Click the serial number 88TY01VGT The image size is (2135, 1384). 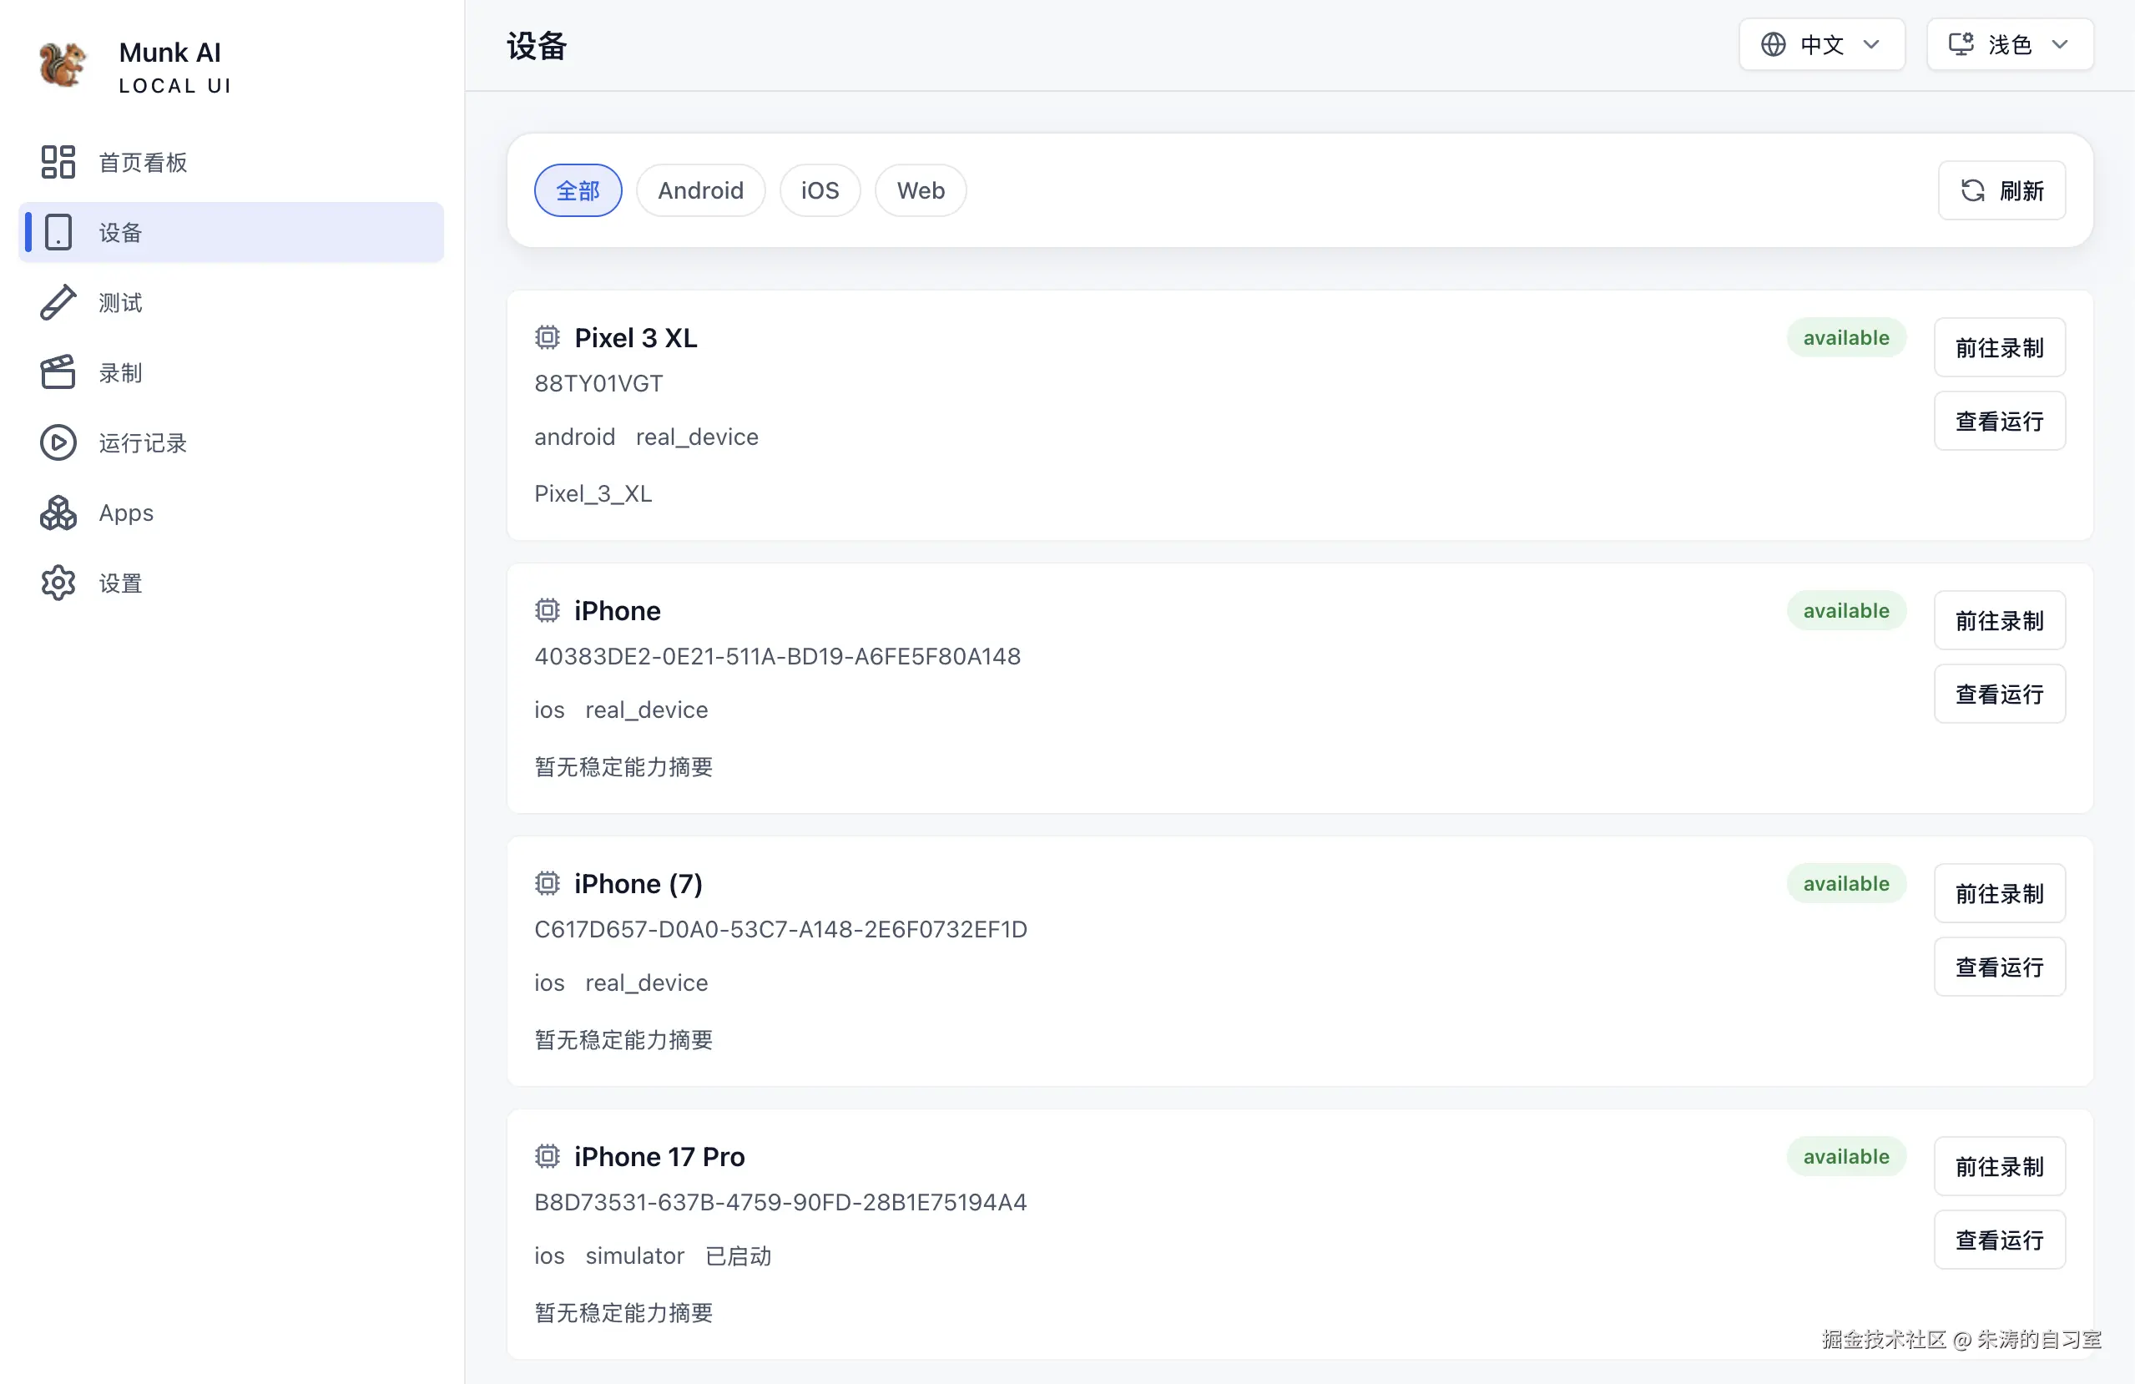coord(598,383)
